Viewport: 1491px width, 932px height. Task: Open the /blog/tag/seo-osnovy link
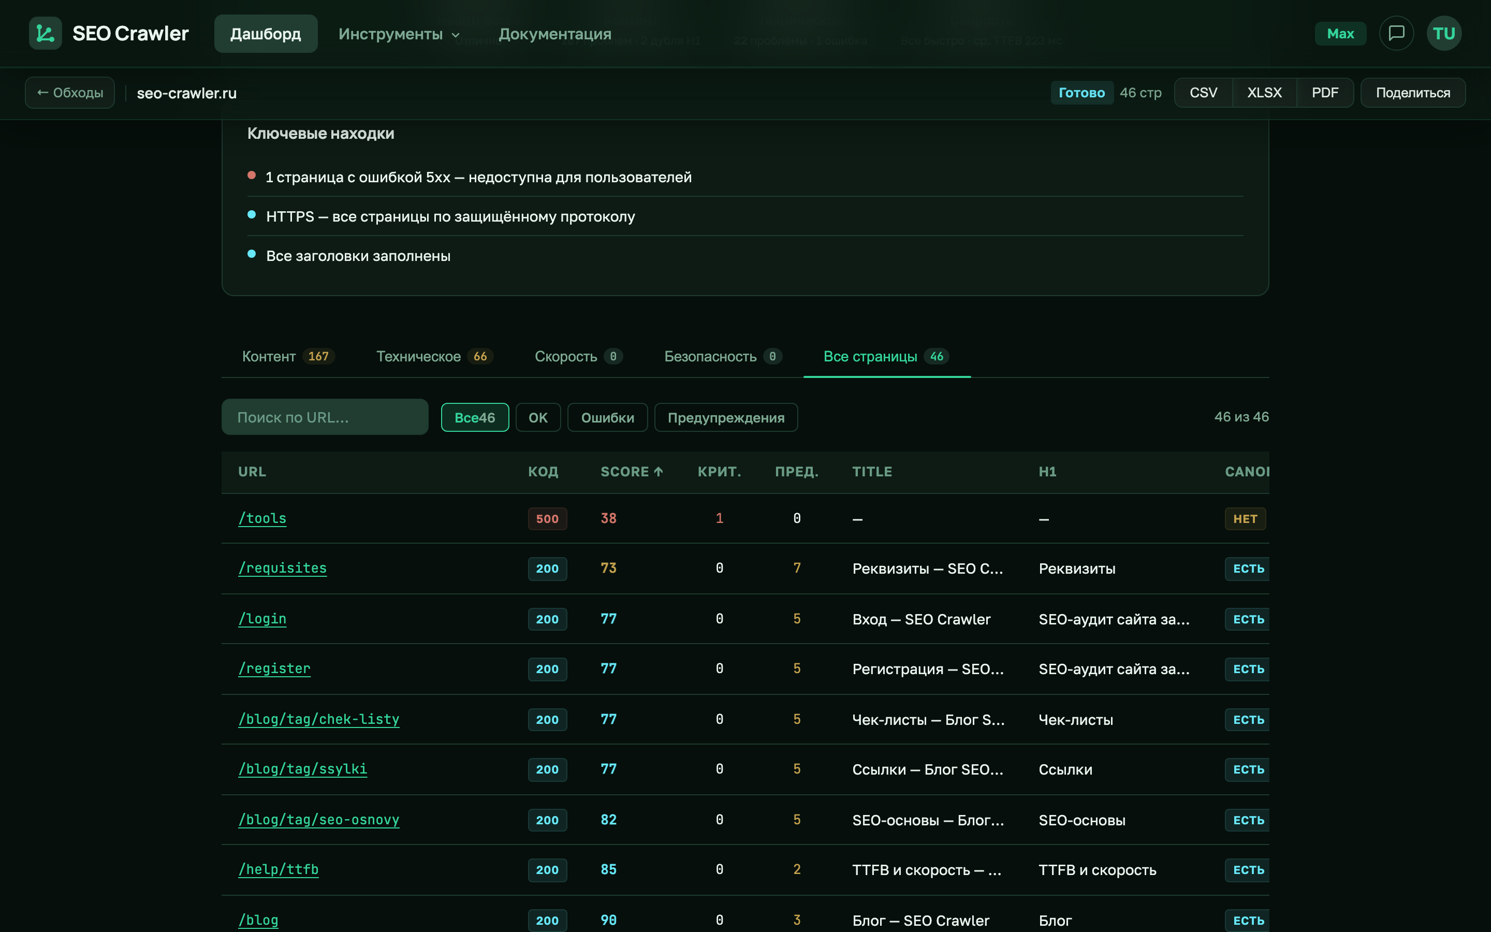(318, 820)
